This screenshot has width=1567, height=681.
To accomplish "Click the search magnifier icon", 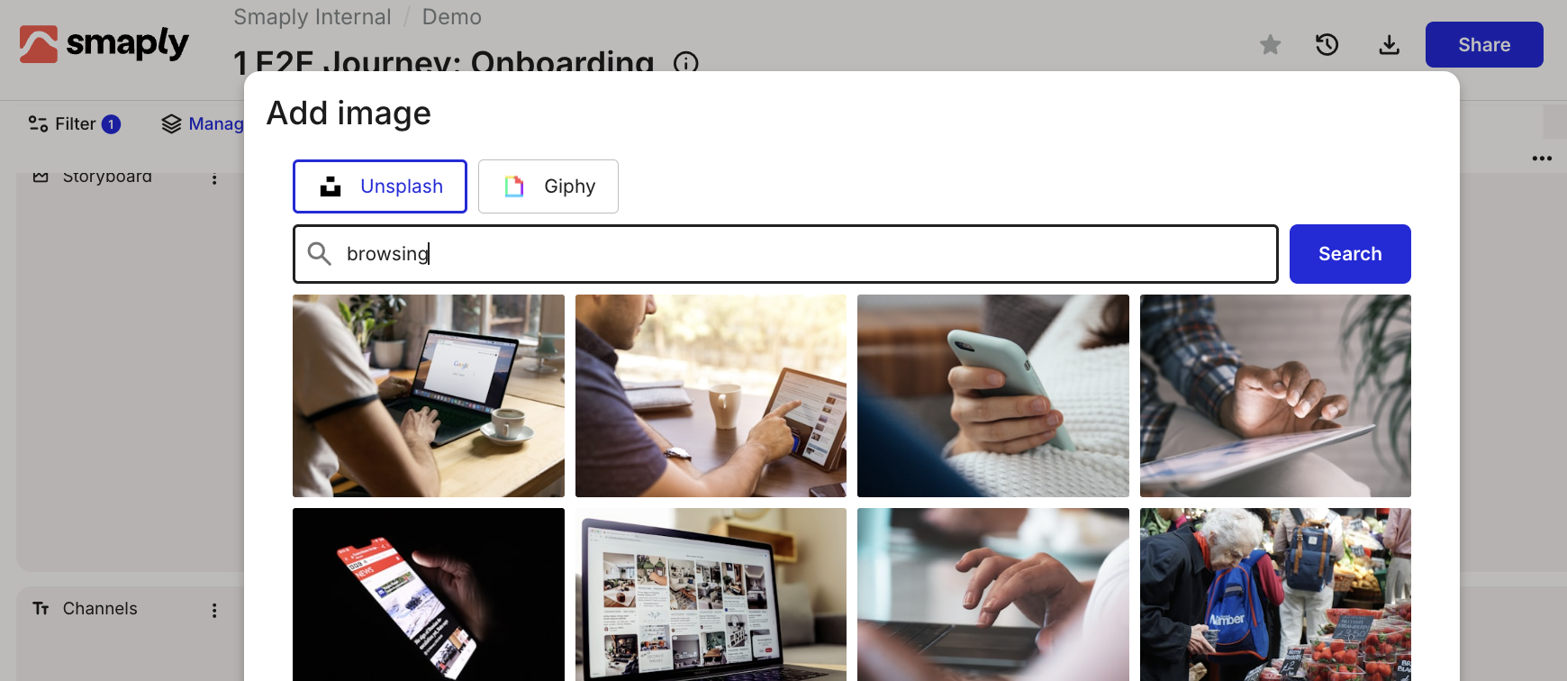I will point(319,254).
